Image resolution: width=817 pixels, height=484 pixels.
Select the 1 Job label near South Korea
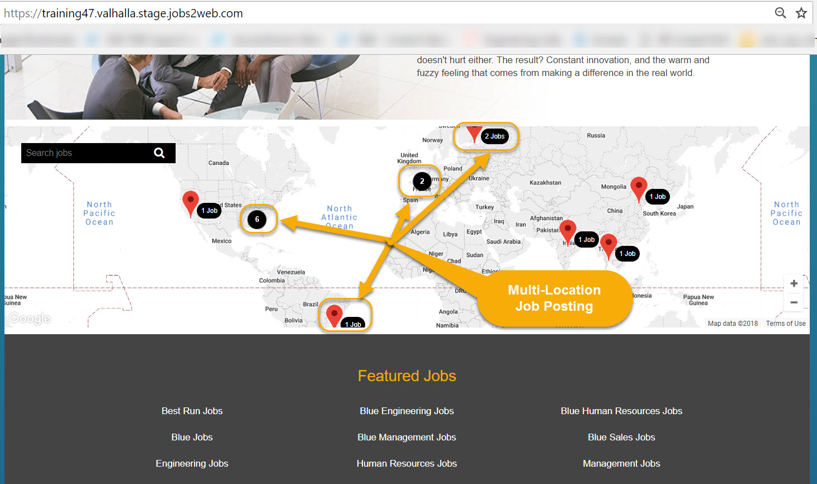[x=658, y=197]
